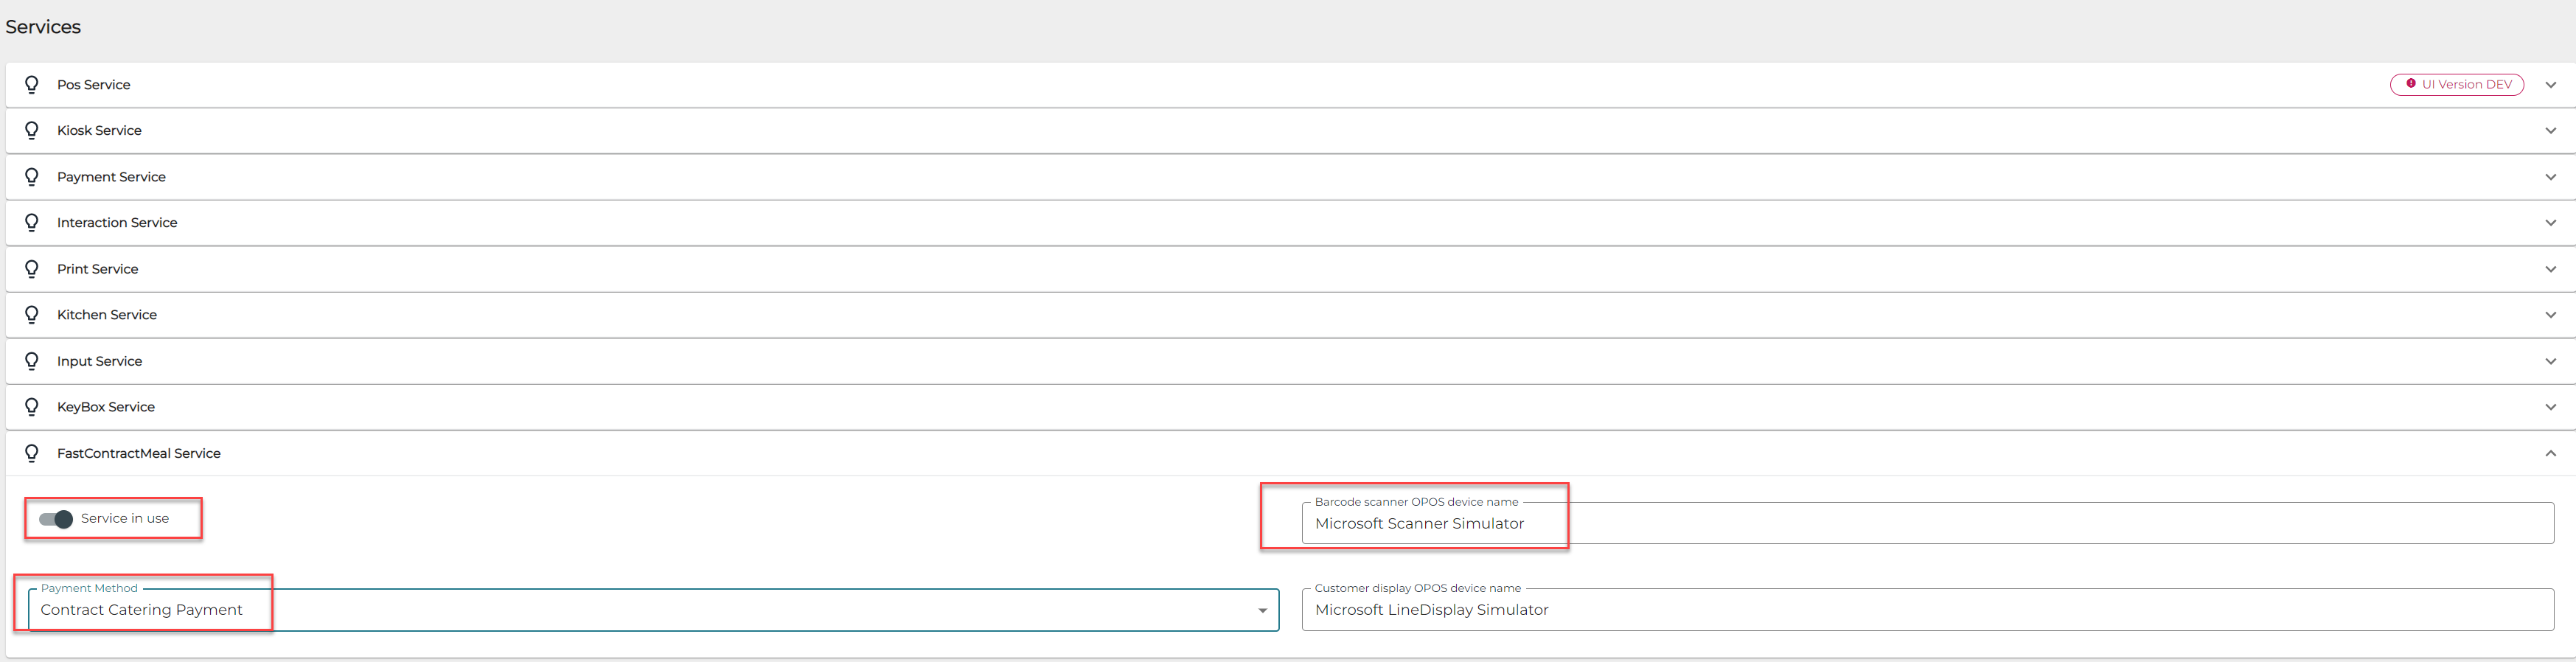Click the lightbulb icon beside Pos Service
This screenshot has height=662, width=2576.
[x=32, y=85]
